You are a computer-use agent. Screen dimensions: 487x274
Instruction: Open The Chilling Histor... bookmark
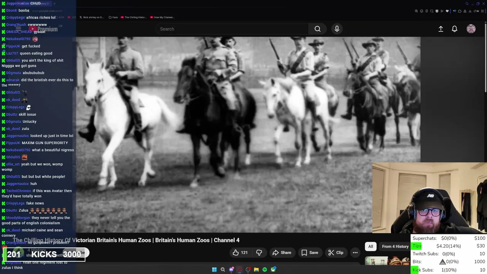click(x=134, y=17)
